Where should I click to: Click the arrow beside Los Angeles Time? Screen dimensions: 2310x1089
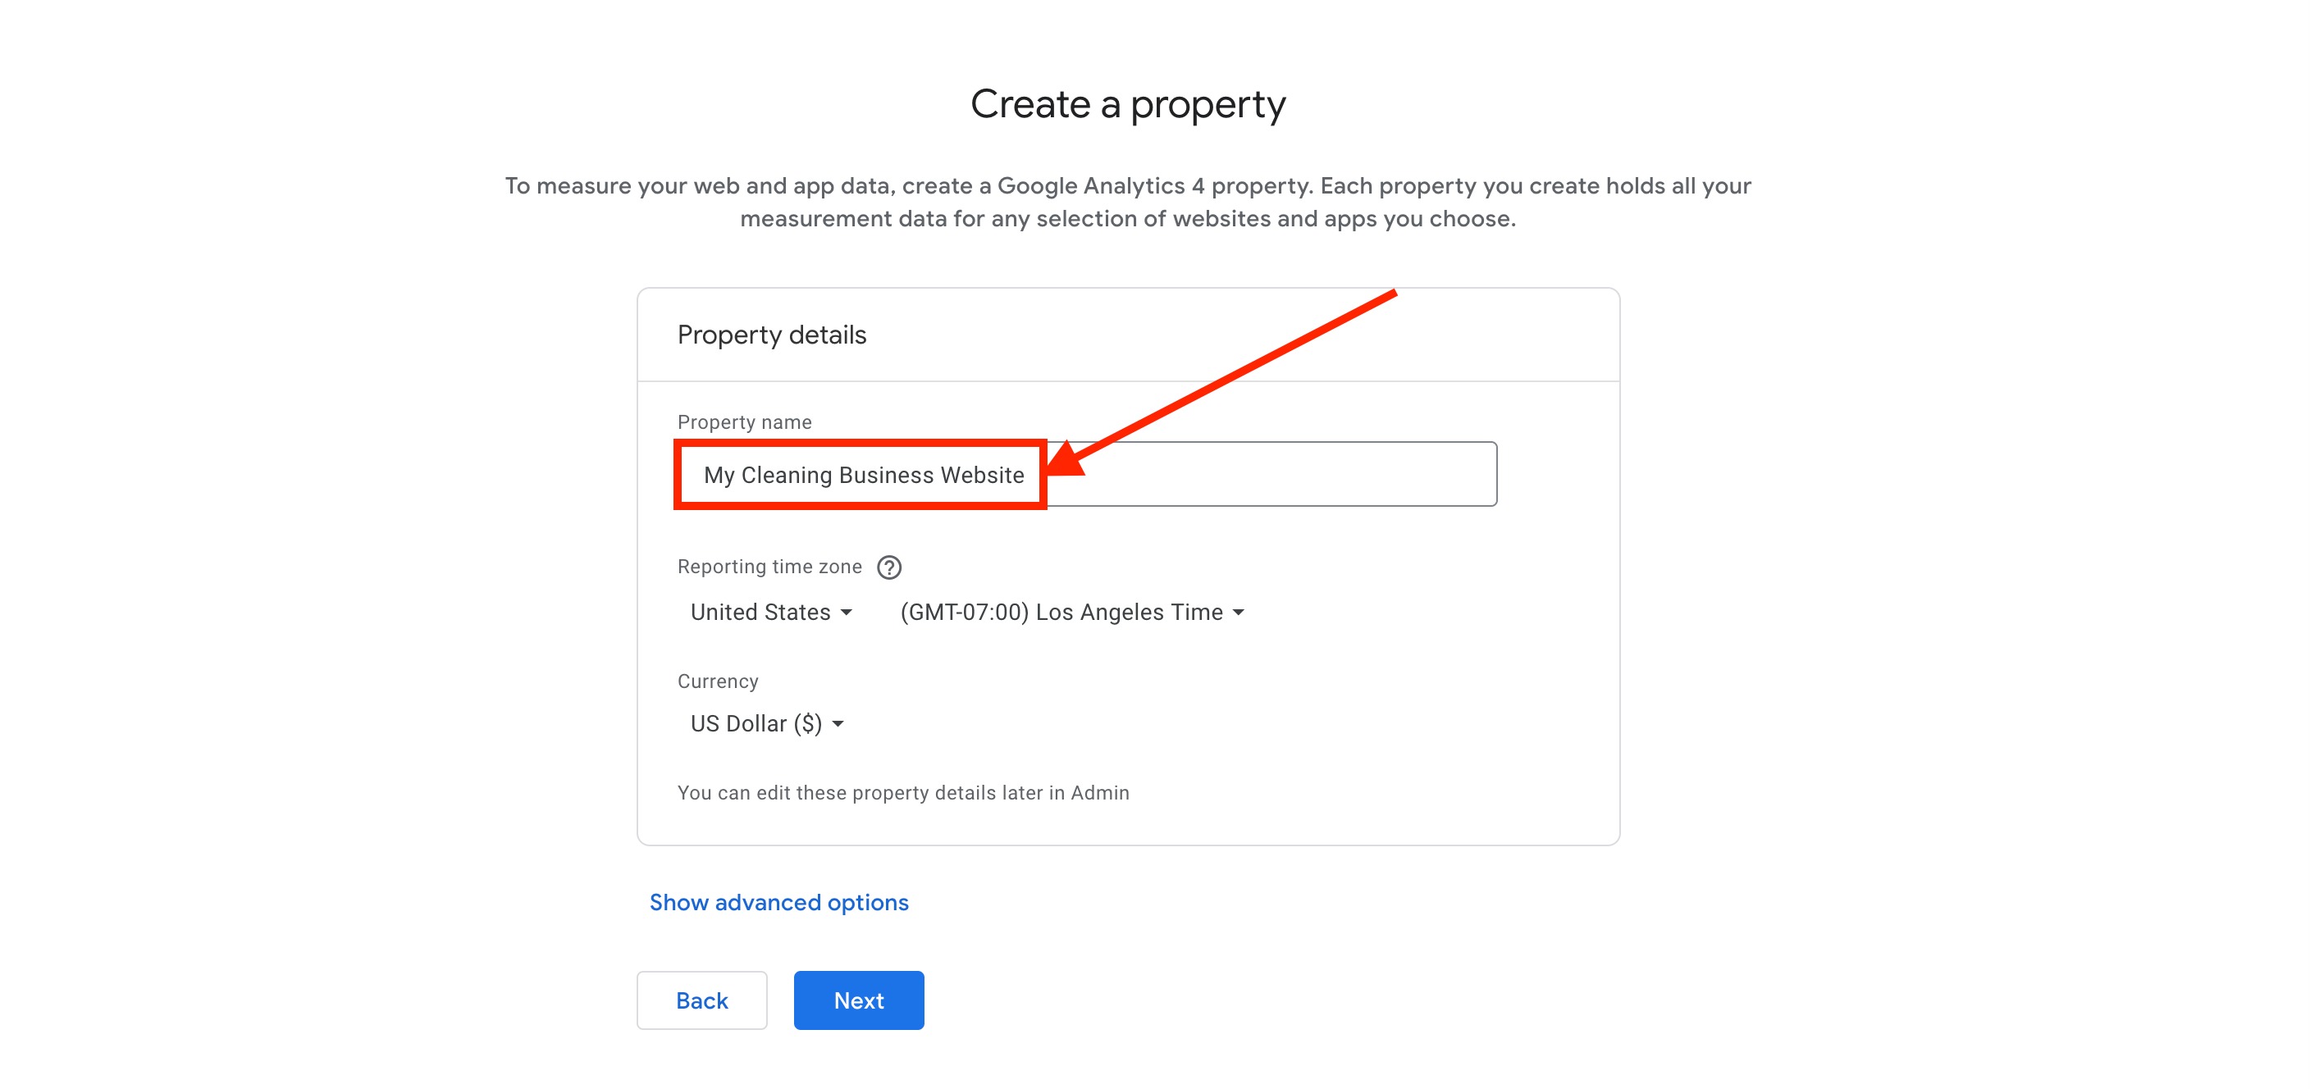1239,613
